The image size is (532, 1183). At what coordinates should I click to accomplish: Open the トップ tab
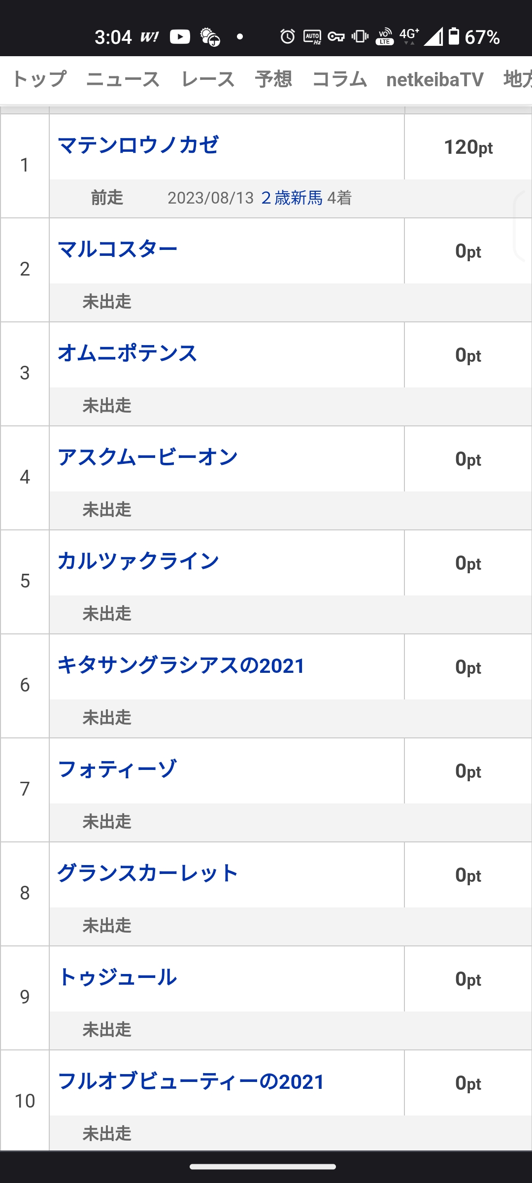(38, 79)
